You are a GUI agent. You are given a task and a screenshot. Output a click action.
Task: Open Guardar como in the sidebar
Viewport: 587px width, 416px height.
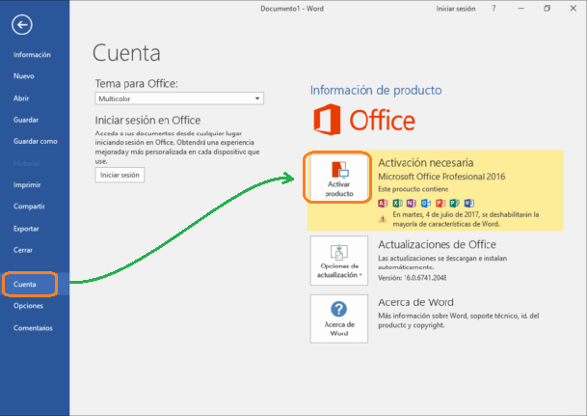tap(36, 141)
